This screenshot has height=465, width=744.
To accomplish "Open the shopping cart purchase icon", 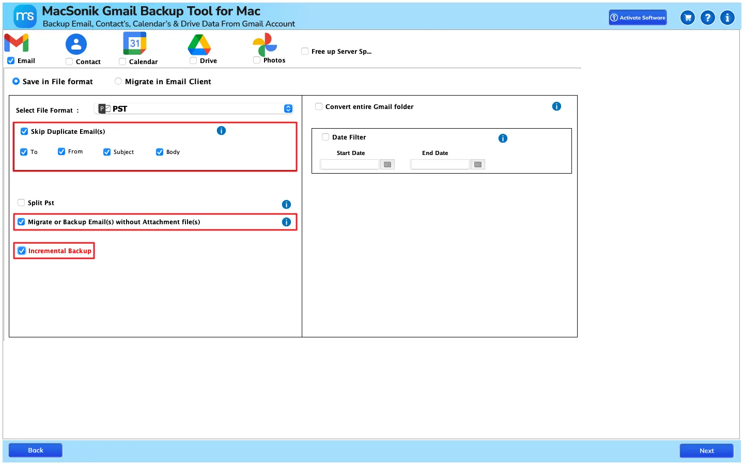I will pyautogui.click(x=688, y=18).
